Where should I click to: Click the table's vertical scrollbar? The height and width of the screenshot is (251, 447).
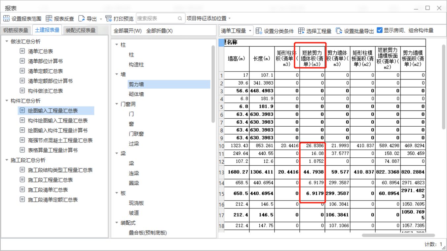[x=444, y=87]
